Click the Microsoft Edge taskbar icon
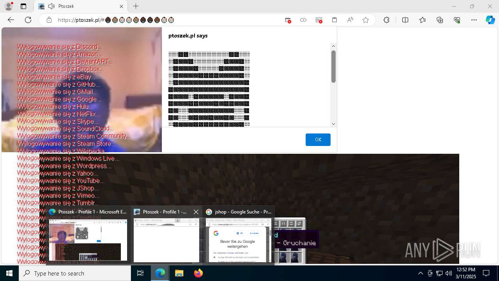499x281 pixels. coord(160,273)
